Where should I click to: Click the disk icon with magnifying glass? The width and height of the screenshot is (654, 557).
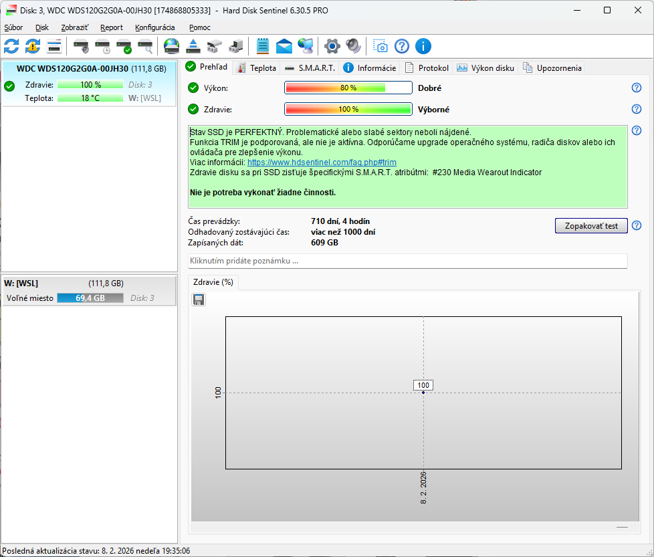click(x=145, y=46)
